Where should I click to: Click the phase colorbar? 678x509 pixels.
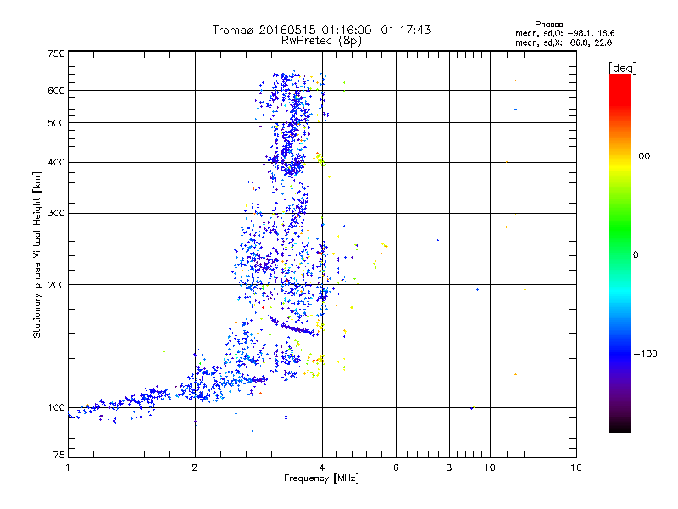pos(620,254)
